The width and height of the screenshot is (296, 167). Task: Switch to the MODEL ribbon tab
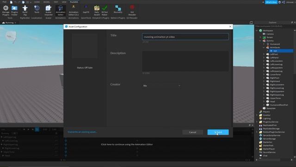click(47, 2)
